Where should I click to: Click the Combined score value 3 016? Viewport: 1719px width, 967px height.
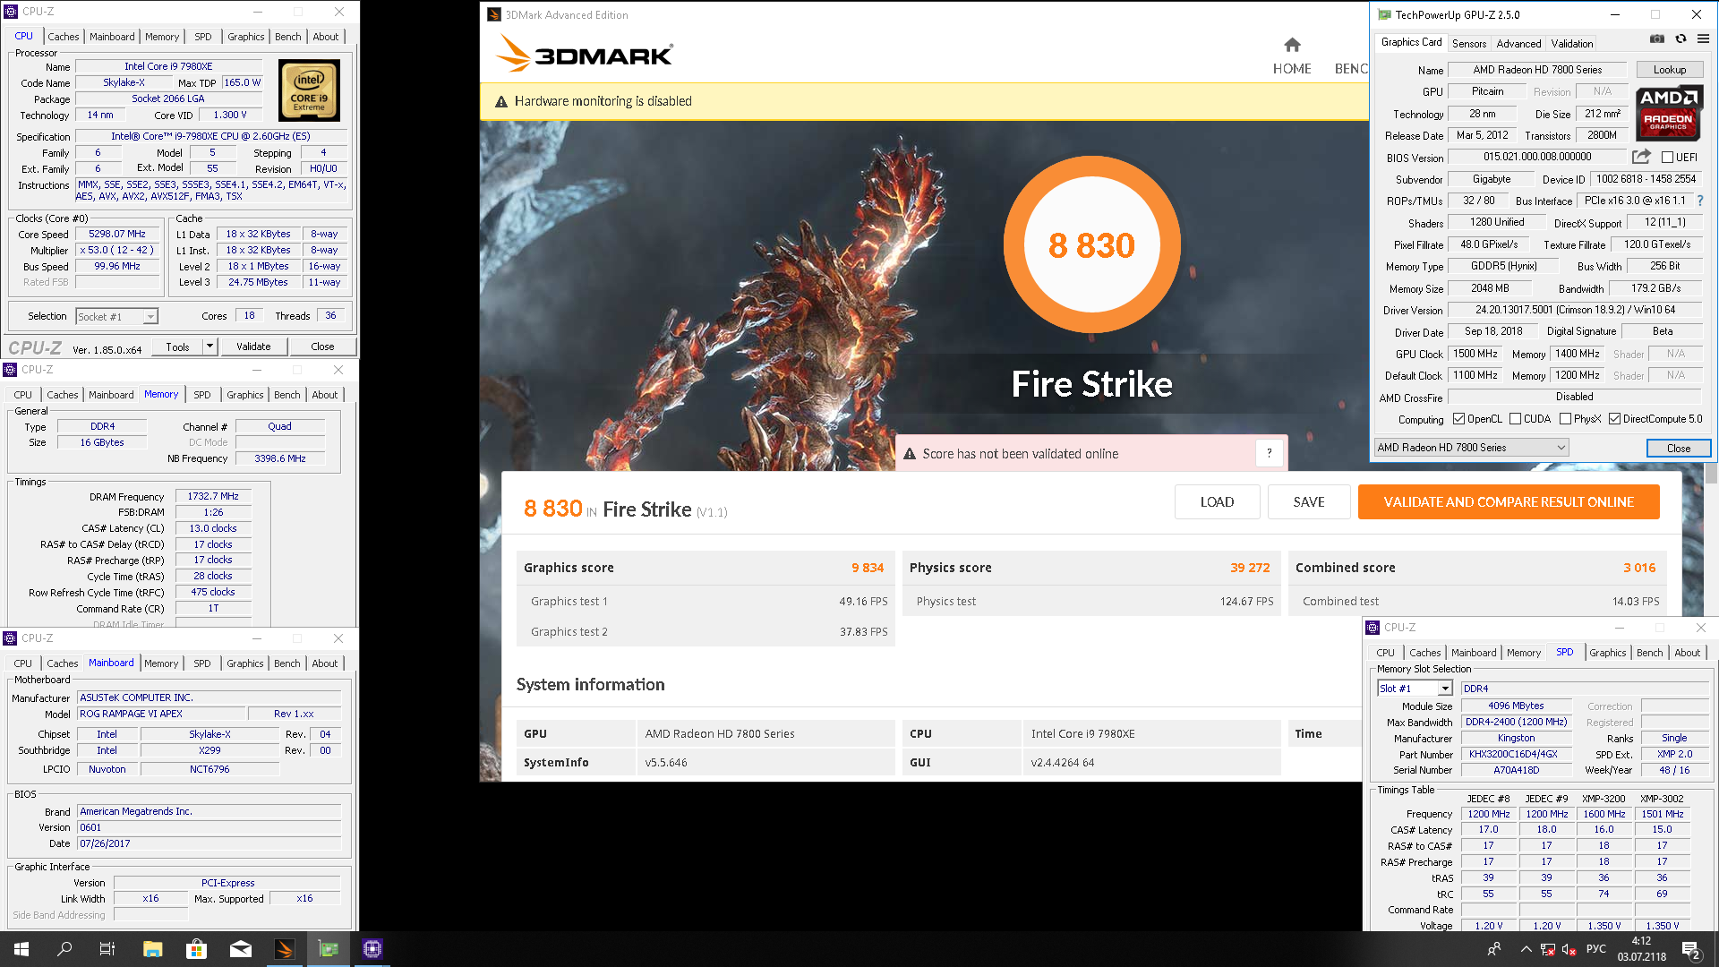pyautogui.click(x=1639, y=568)
